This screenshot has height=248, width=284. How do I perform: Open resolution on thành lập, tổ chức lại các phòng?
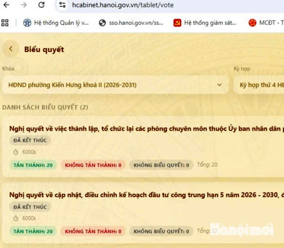click(x=146, y=129)
